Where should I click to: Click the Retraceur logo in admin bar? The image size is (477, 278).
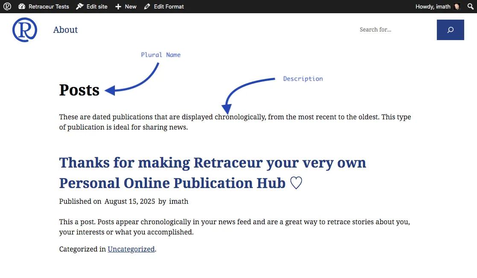(7, 6)
